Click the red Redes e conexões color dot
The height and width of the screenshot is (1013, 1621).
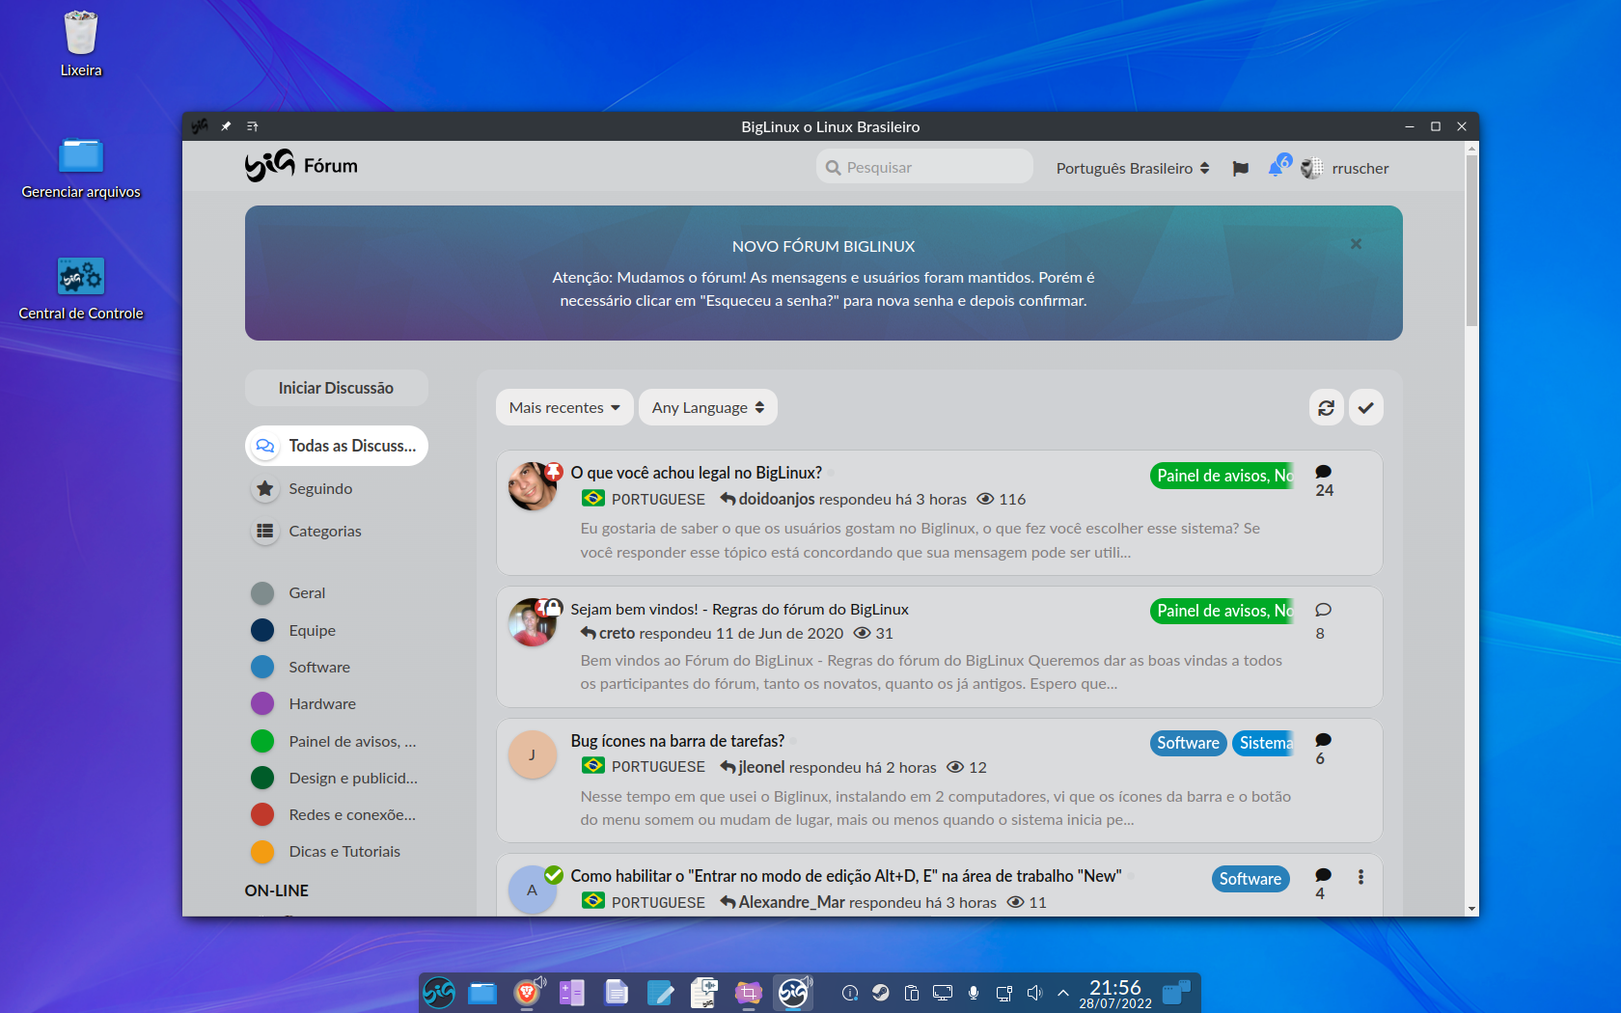pyautogui.click(x=262, y=815)
